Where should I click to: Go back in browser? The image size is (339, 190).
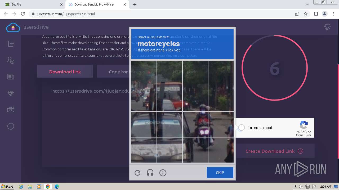tap(6, 14)
